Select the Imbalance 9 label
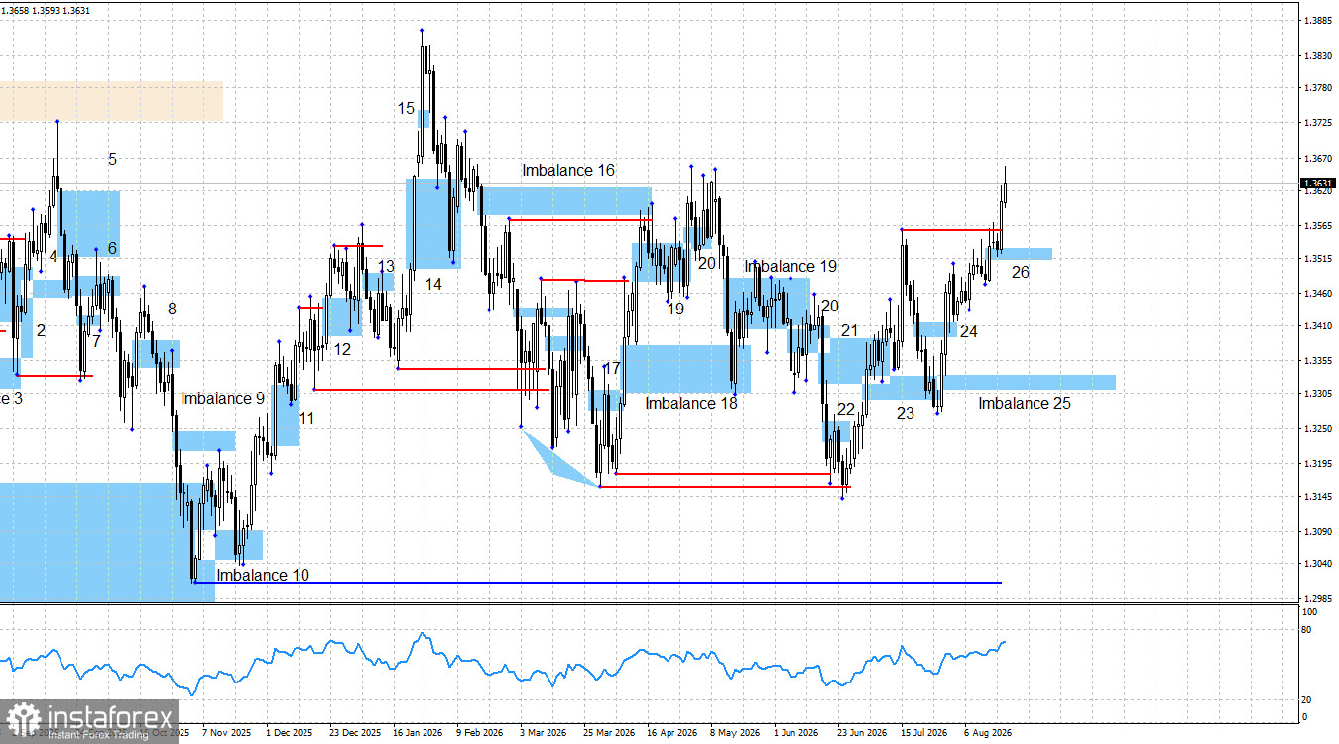This screenshot has height=744, width=1339. point(223,398)
